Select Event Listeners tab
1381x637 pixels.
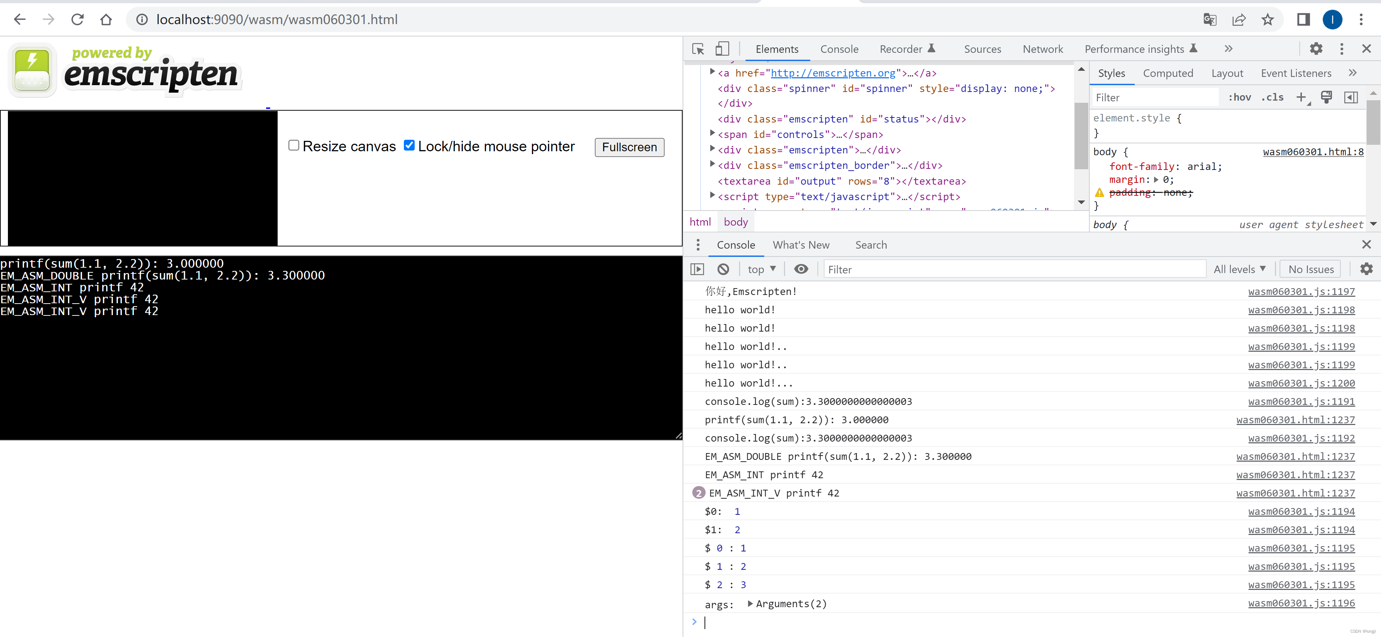click(x=1296, y=73)
